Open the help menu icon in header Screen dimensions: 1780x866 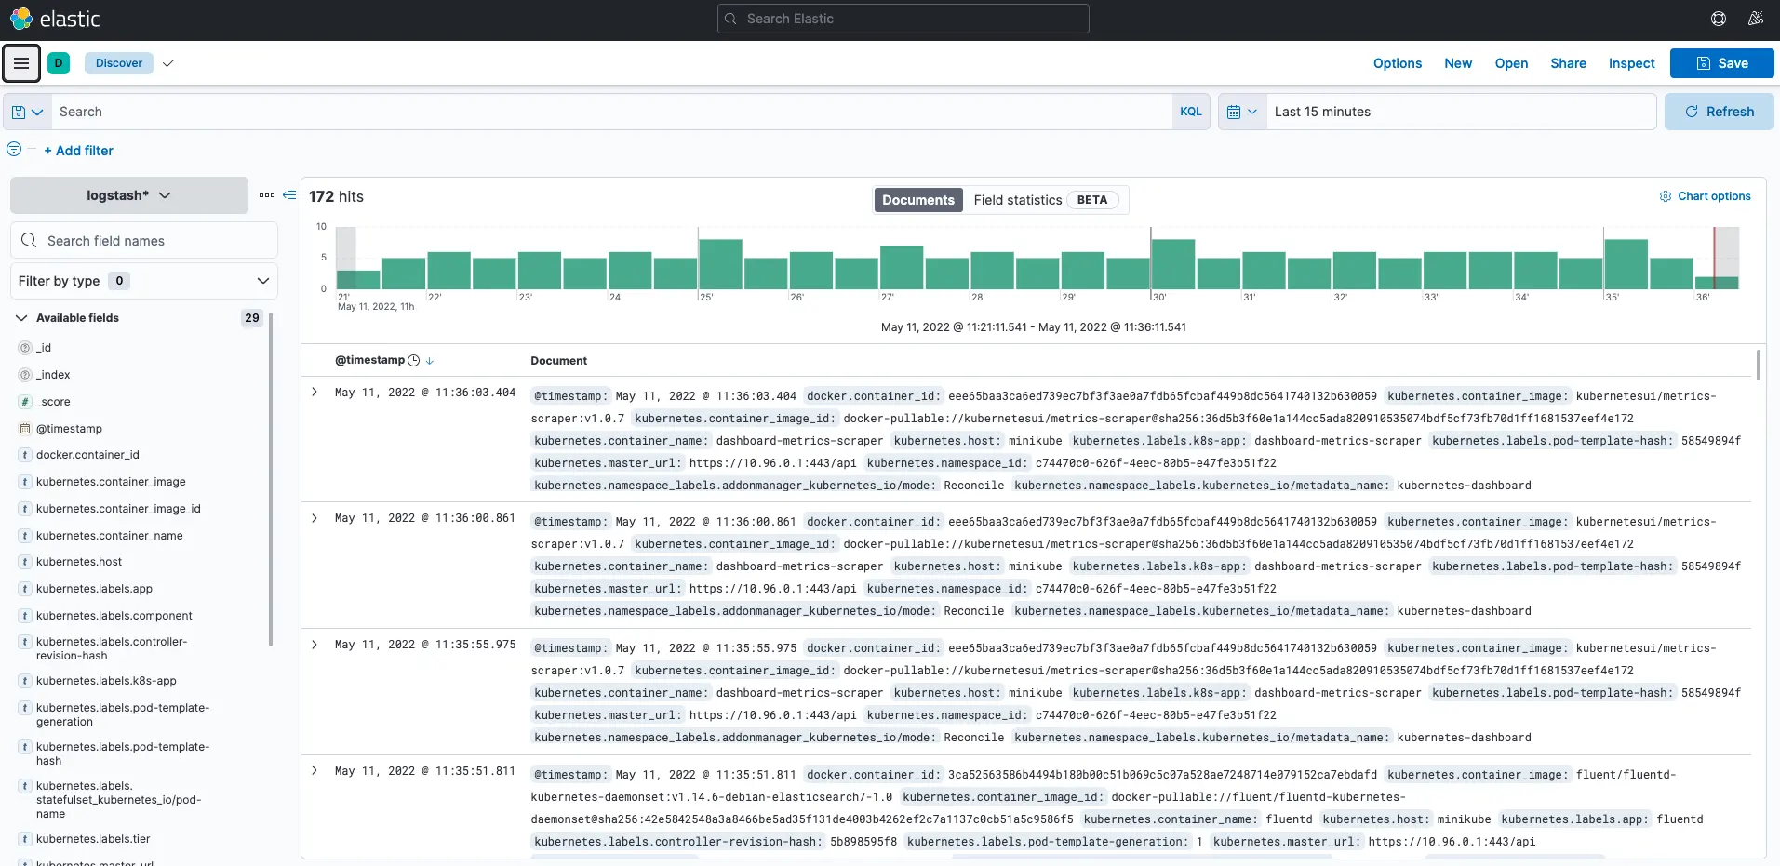(1718, 19)
